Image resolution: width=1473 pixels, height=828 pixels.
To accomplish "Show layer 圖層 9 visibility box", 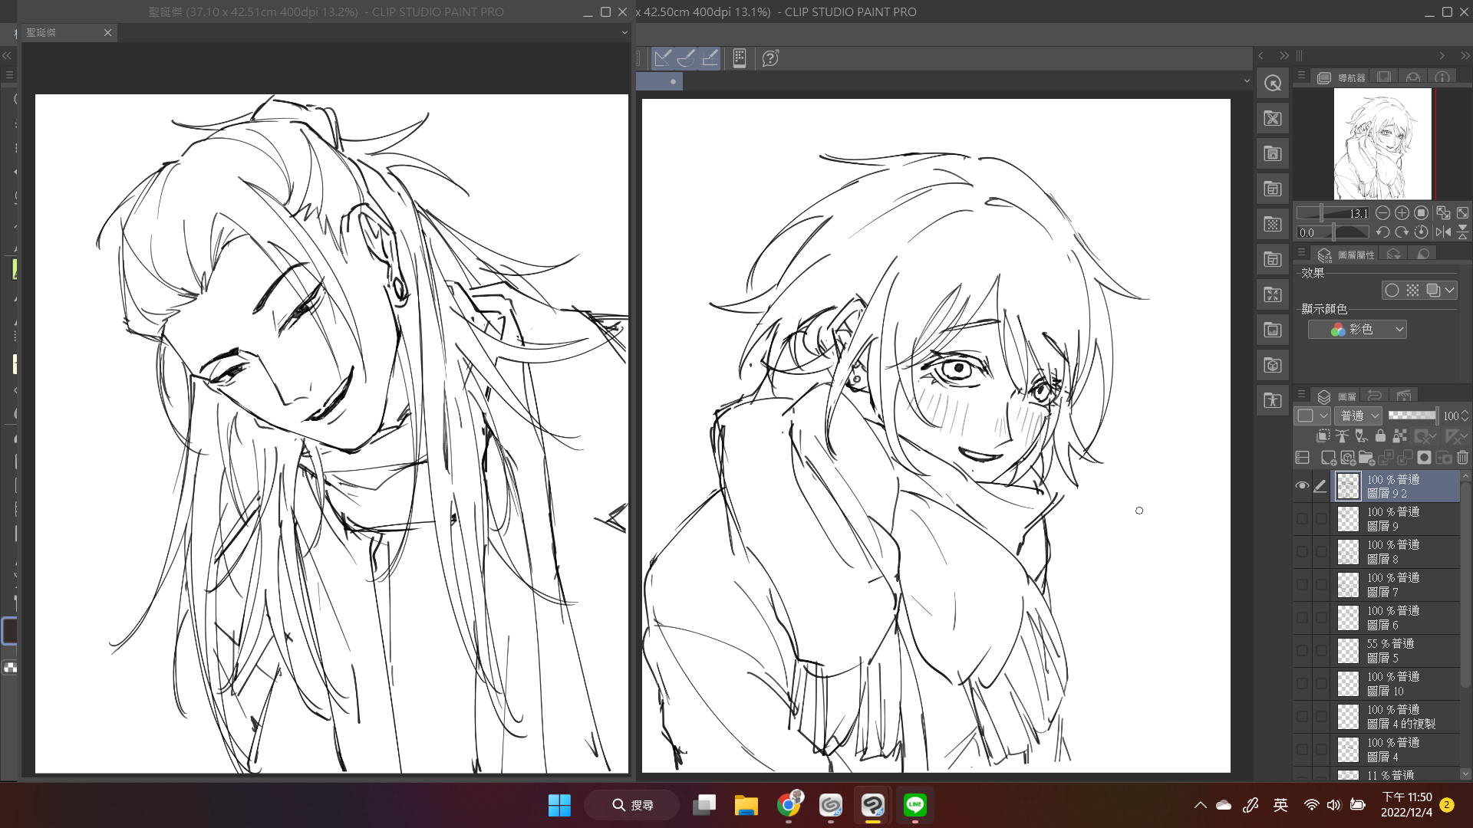I will tap(1302, 519).
